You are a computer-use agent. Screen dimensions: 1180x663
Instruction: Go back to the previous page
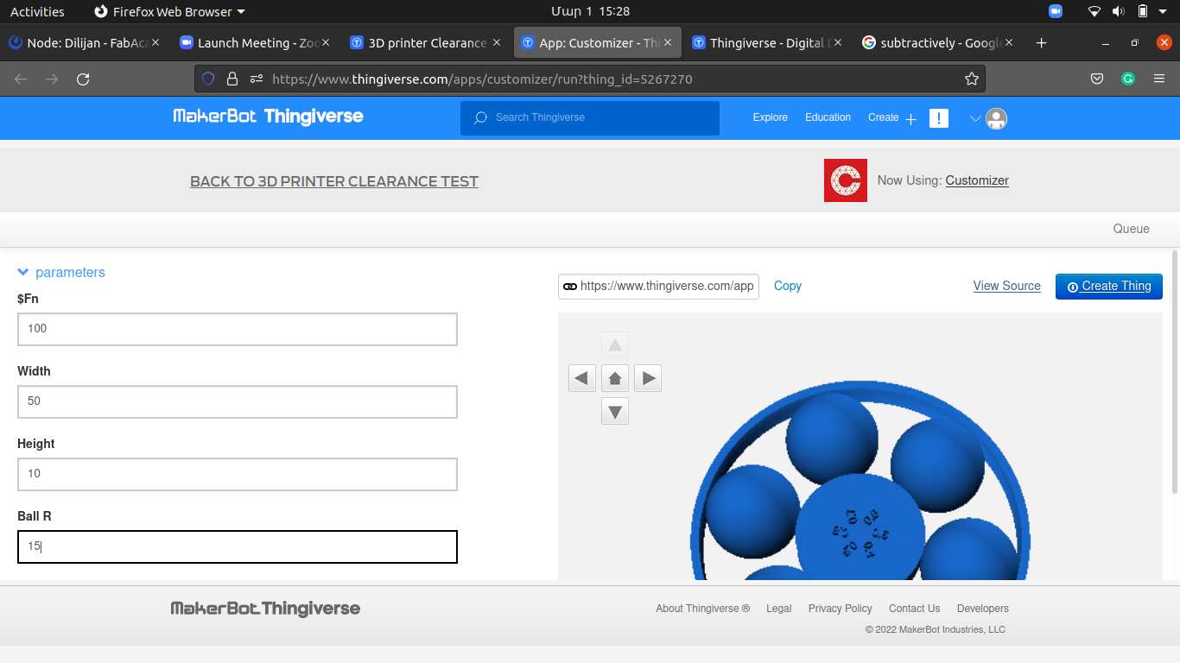(x=21, y=79)
